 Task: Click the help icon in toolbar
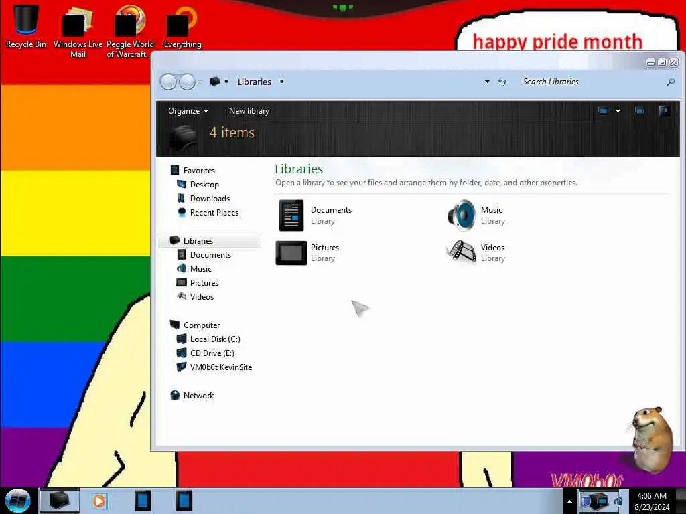click(664, 110)
